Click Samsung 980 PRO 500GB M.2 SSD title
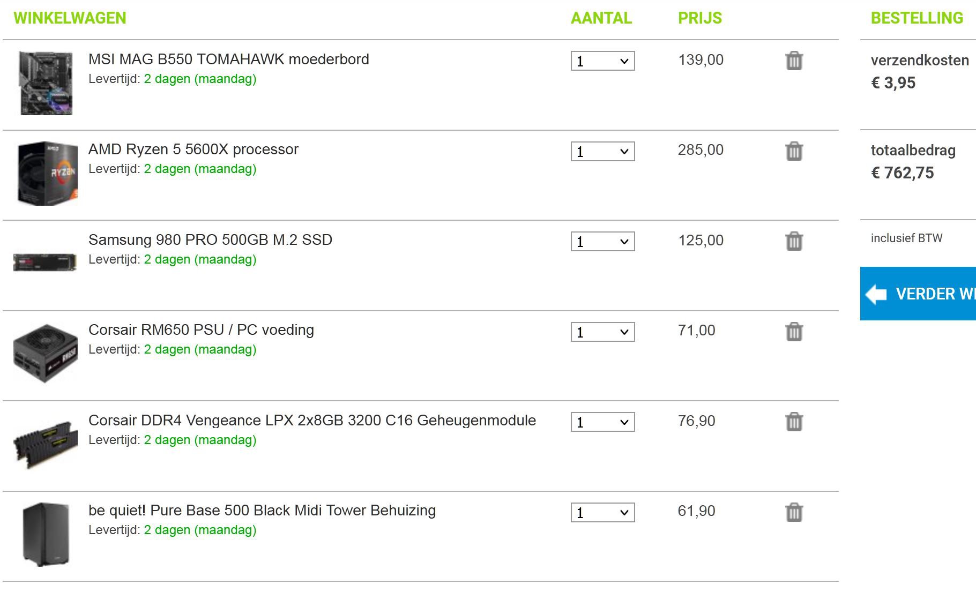Screen dimensions: 976x592 pyautogui.click(x=210, y=239)
